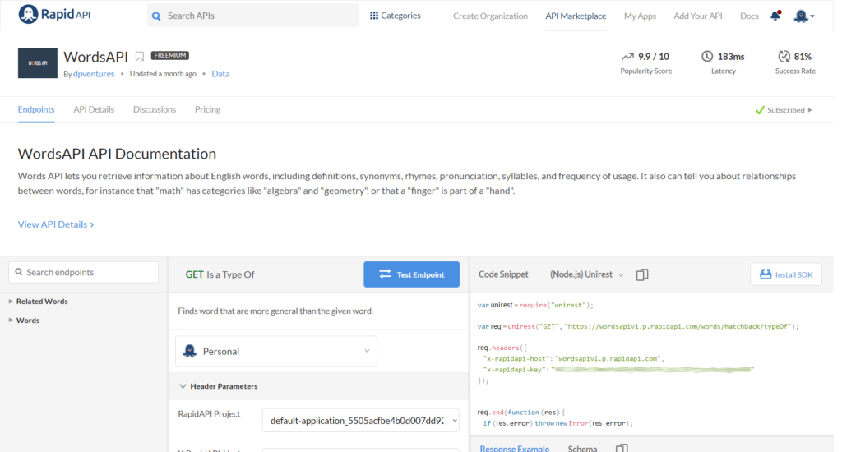Open the user avatar menu
842x452 pixels.
point(804,16)
